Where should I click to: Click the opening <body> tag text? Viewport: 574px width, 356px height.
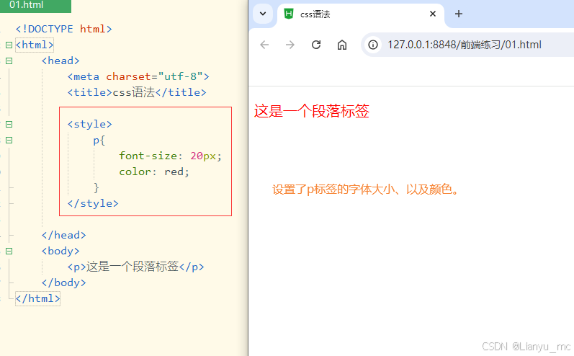pos(60,252)
